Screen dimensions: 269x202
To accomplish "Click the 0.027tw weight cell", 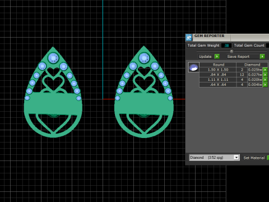I will [x=255, y=75].
